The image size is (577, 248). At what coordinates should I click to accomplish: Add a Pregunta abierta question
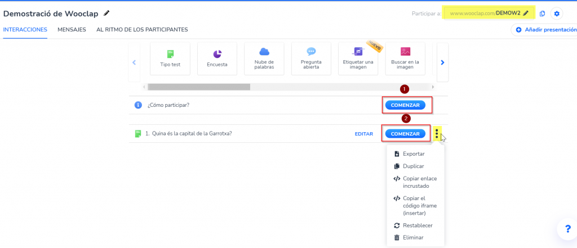coord(311,59)
